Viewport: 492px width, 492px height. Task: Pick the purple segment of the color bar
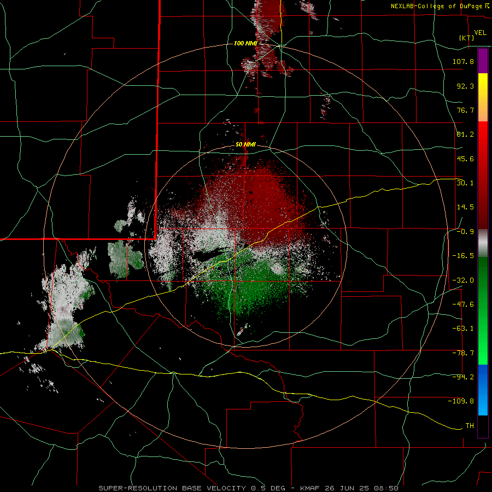[483, 61]
